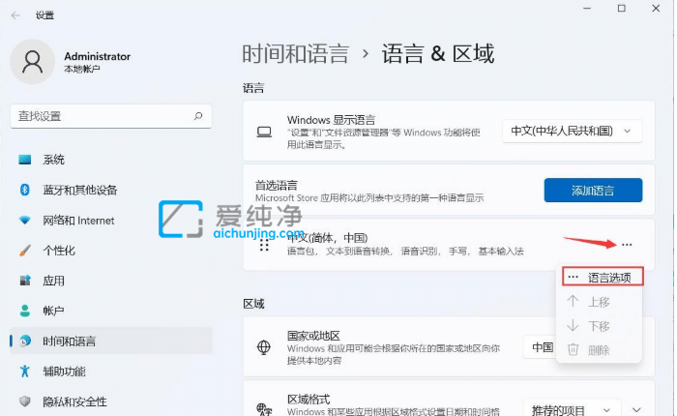
Task: Open 帐户 in sidebar
Action: pos(111,311)
